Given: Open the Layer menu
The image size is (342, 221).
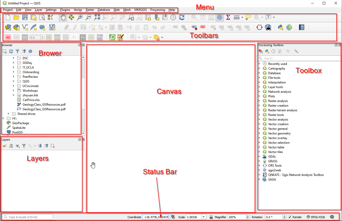Looking at the screenshot, I should click(x=39, y=10).
